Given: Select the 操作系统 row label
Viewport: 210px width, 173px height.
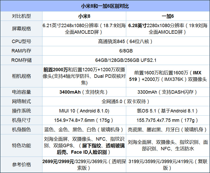Looking at the screenshot, I should (21, 111).
